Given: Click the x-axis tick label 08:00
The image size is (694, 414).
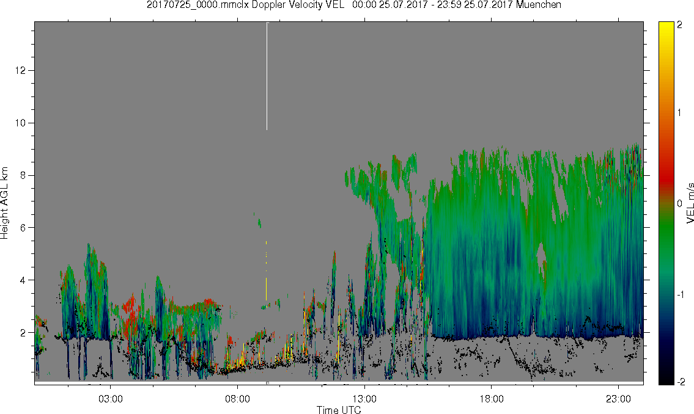Looking at the screenshot, I should pos(237,399).
